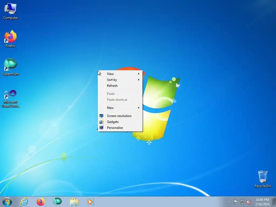Open Windows Media Player from the taskbar
Viewport: 276px width, 207px height.
pyautogui.click(x=91, y=202)
